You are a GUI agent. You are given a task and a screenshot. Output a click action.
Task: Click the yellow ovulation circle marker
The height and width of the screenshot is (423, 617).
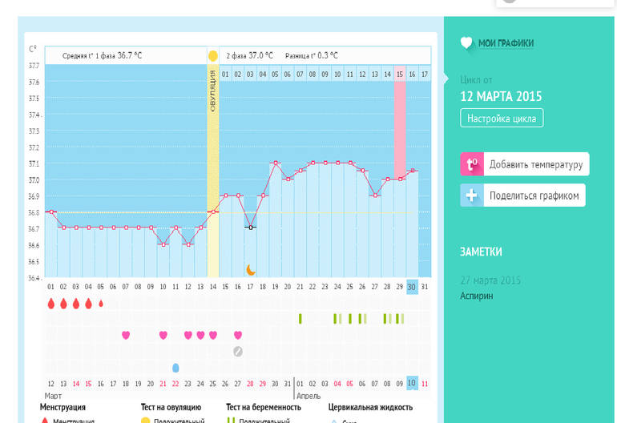click(x=213, y=56)
